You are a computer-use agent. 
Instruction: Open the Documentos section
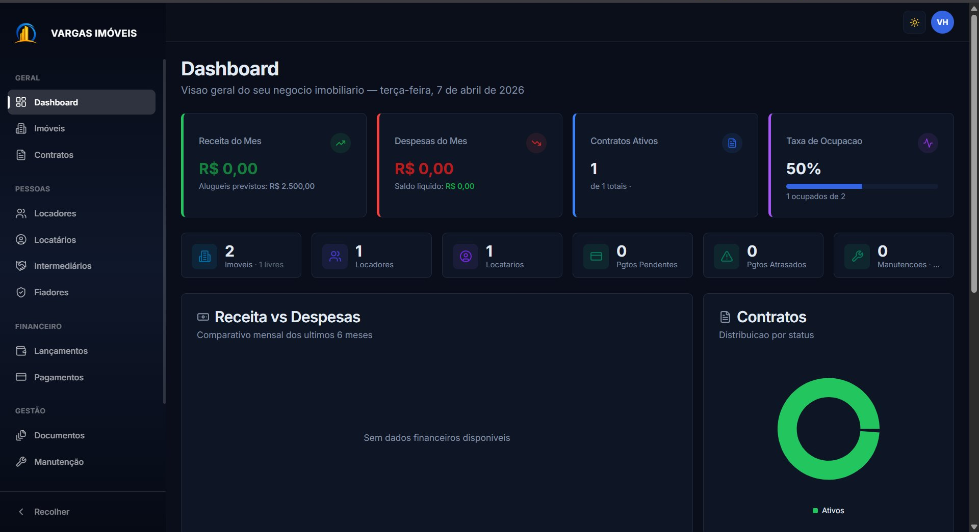click(59, 435)
